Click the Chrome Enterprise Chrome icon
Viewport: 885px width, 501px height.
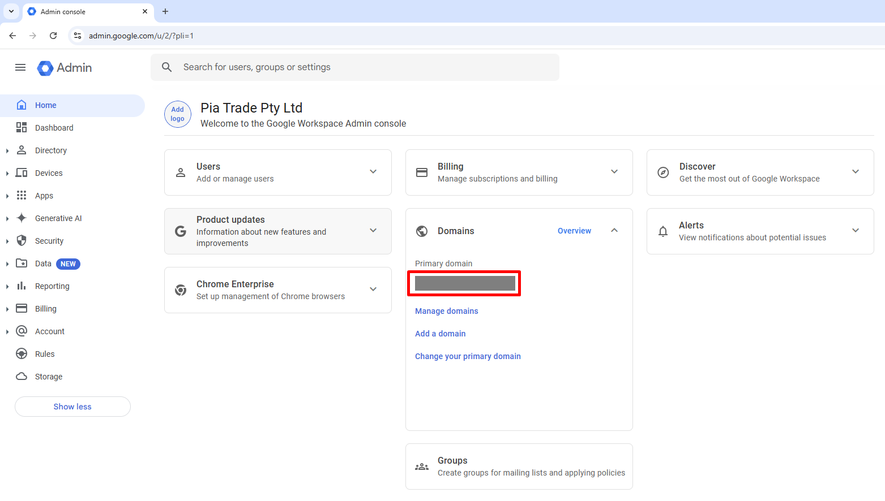[x=181, y=290]
